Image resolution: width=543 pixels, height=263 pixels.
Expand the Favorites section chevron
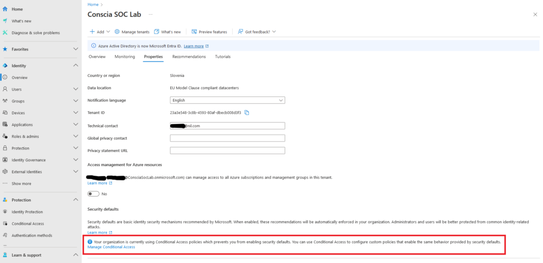(76, 49)
